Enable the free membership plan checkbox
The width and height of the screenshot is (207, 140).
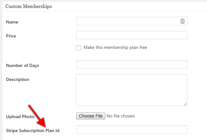[x=79, y=48]
